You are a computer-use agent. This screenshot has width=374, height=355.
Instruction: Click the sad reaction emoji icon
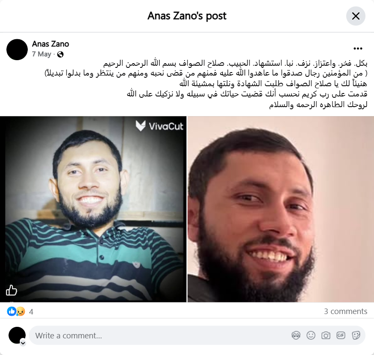(x=21, y=311)
